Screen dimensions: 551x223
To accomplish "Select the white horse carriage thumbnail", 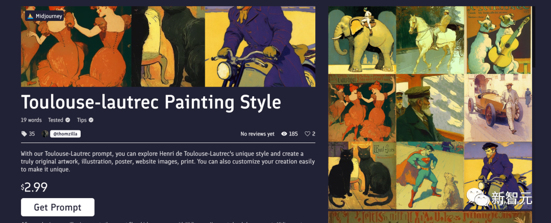I will [x=430, y=40].
